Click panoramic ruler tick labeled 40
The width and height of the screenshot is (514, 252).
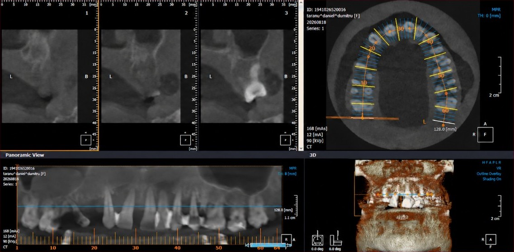(177, 248)
